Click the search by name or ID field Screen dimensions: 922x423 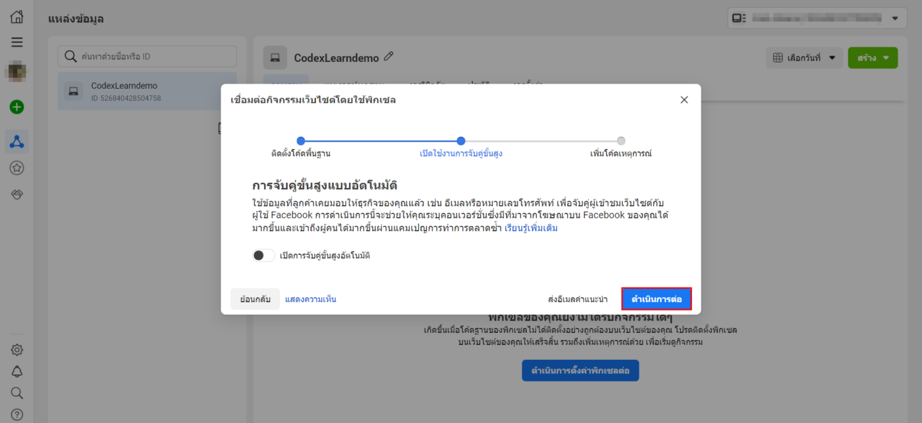148,57
